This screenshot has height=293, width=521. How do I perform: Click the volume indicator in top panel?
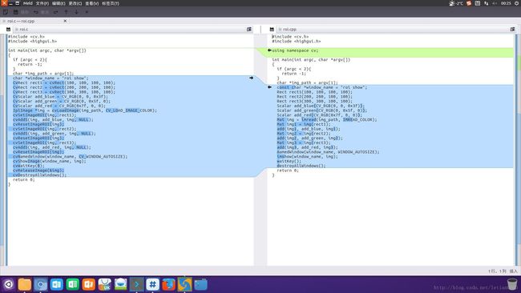coord(495,3)
